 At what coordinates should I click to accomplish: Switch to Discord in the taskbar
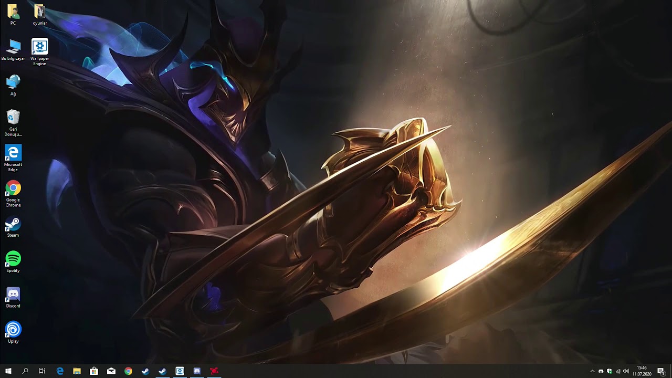tap(197, 371)
